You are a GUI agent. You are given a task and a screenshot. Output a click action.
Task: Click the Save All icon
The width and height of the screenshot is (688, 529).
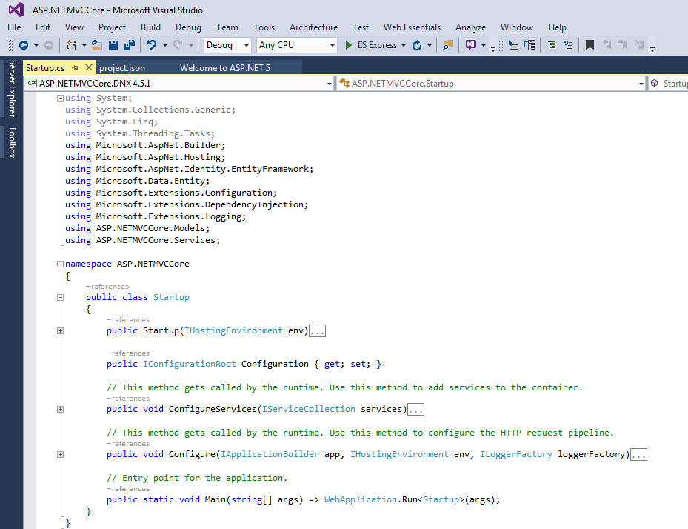tap(130, 45)
